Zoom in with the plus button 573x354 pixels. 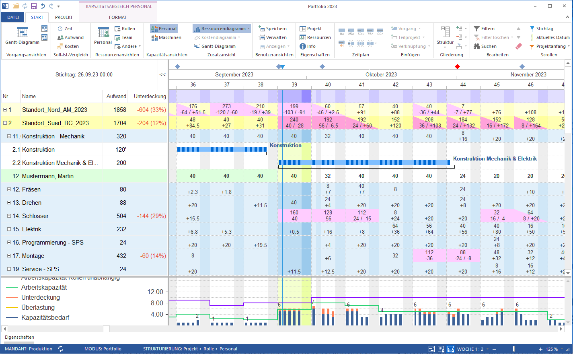541,349
